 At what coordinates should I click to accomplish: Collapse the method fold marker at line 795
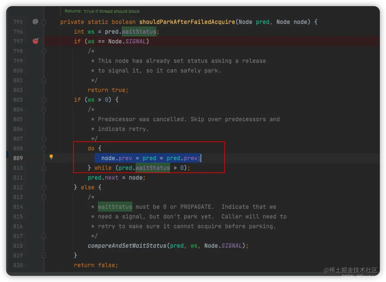point(44,22)
